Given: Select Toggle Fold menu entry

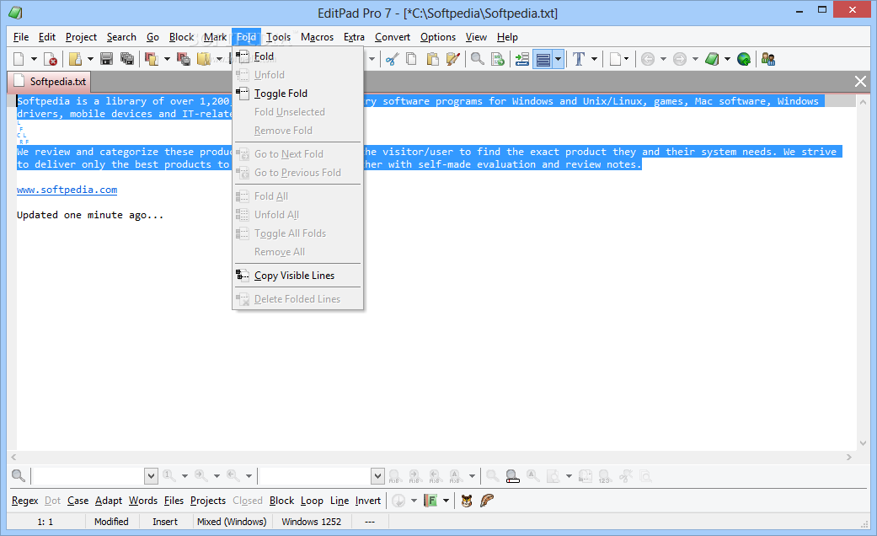Looking at the screenshot, I should [x=297, y=94].
